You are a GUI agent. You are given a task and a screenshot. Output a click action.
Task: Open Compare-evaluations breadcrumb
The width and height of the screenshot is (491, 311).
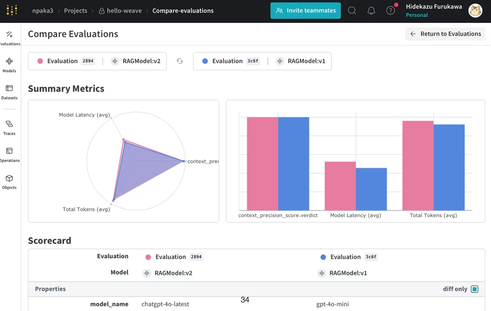pyautogui.click(x=183, y=11)
